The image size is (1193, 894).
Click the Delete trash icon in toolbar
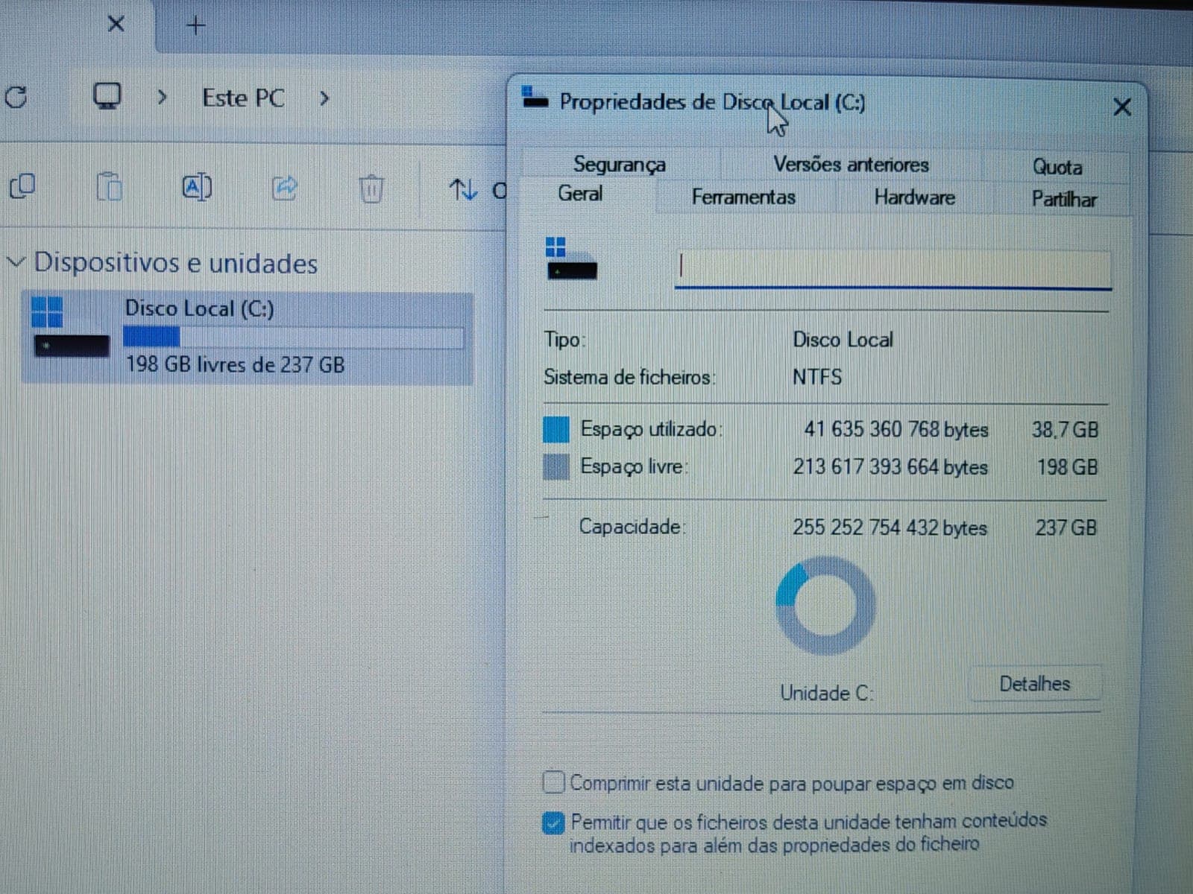(371, 188)
